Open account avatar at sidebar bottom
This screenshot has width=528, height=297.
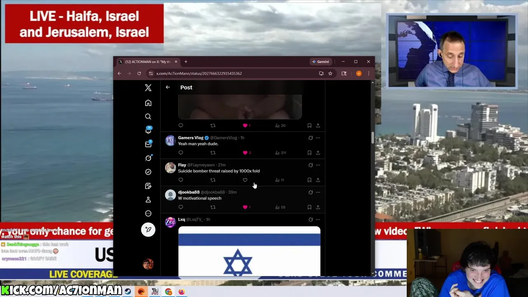point(148,264)
